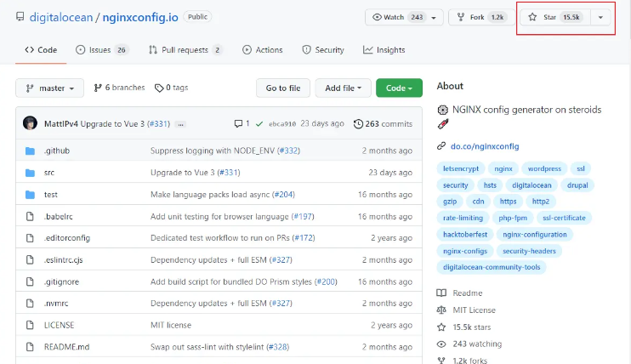Open the .eslintrc.cjs file

coord(63,259)
